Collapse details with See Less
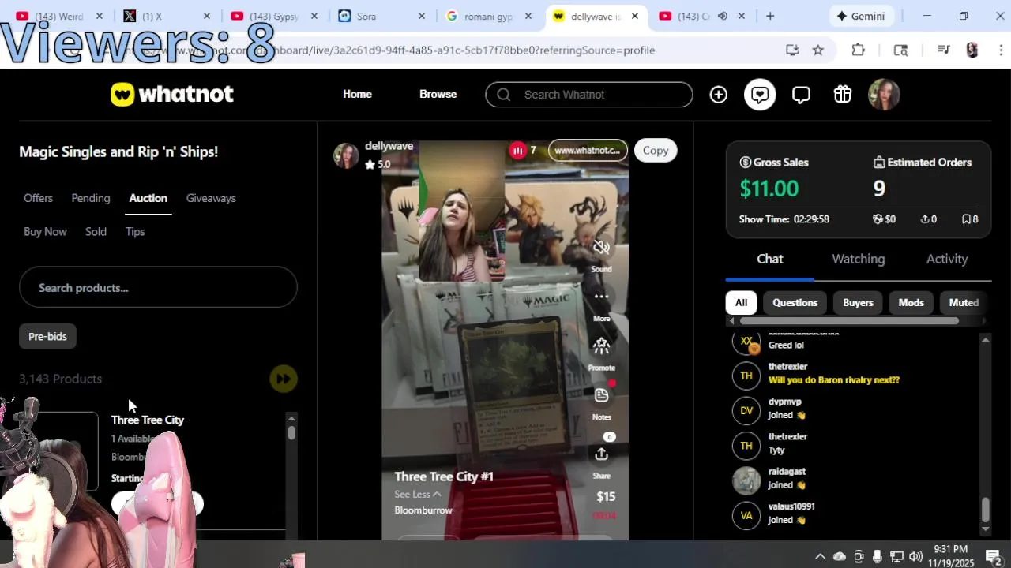The width and height of the screenshot is (1011, 568). (x=418, y=494)
